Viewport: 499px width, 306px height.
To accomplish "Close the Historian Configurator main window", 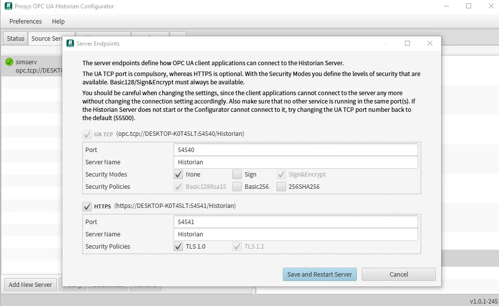I will [x=491, y=6].
